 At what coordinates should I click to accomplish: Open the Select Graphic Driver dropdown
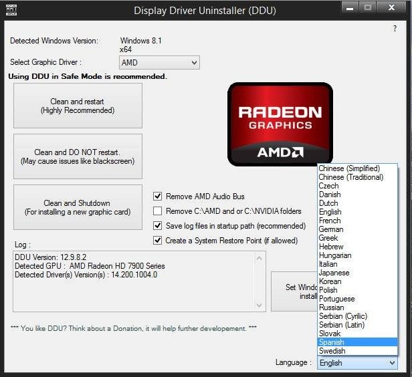coord(159,62)
